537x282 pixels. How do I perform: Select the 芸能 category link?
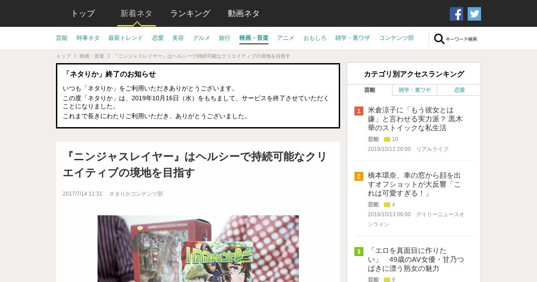point(62,38)
